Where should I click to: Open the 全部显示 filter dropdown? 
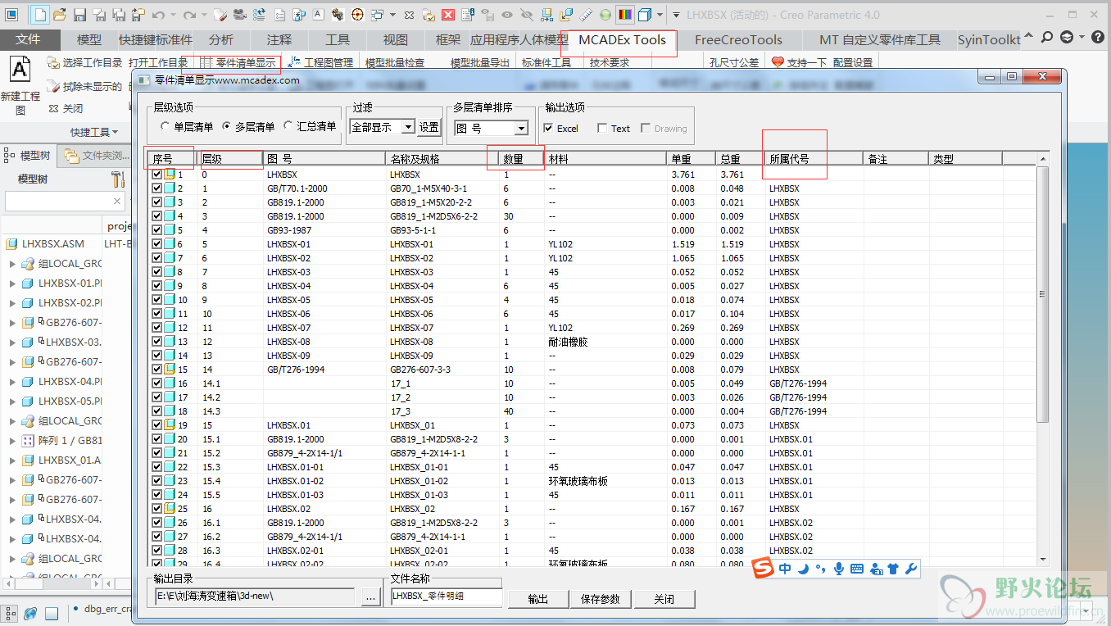tap(408, 127)
